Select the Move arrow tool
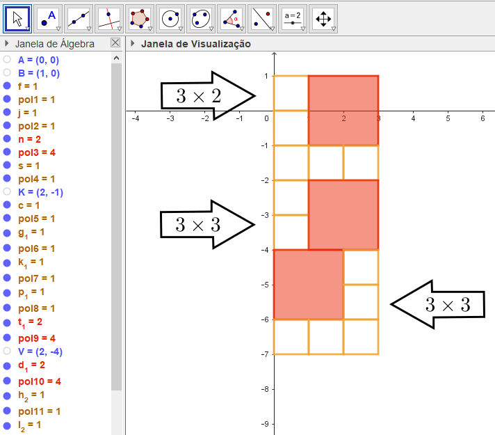Screen dimensions: 495x435 [17, 18]
